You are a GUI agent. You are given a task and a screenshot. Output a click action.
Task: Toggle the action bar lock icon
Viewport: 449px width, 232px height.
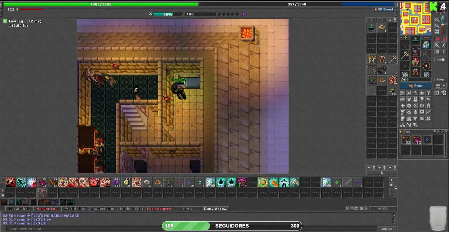pos(396,188)
